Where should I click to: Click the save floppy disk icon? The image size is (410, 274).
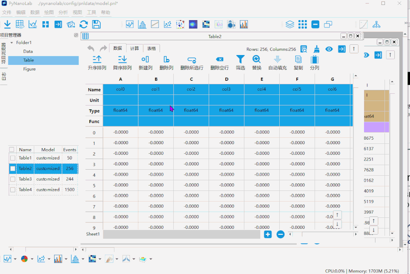[97, 24]
